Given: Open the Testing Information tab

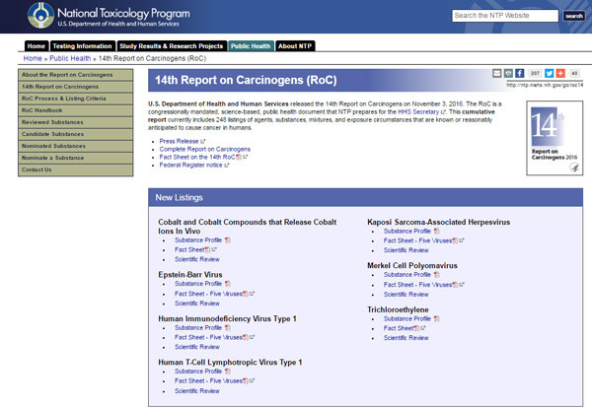Looking at the screenshot, I should pyautogui.click(x=83, y=45).
